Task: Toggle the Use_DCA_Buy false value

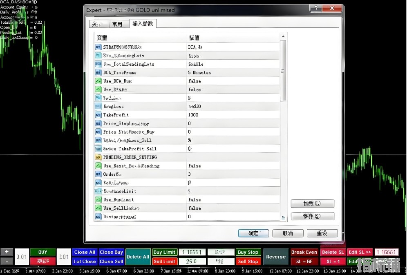Action: tap(195, 81)
